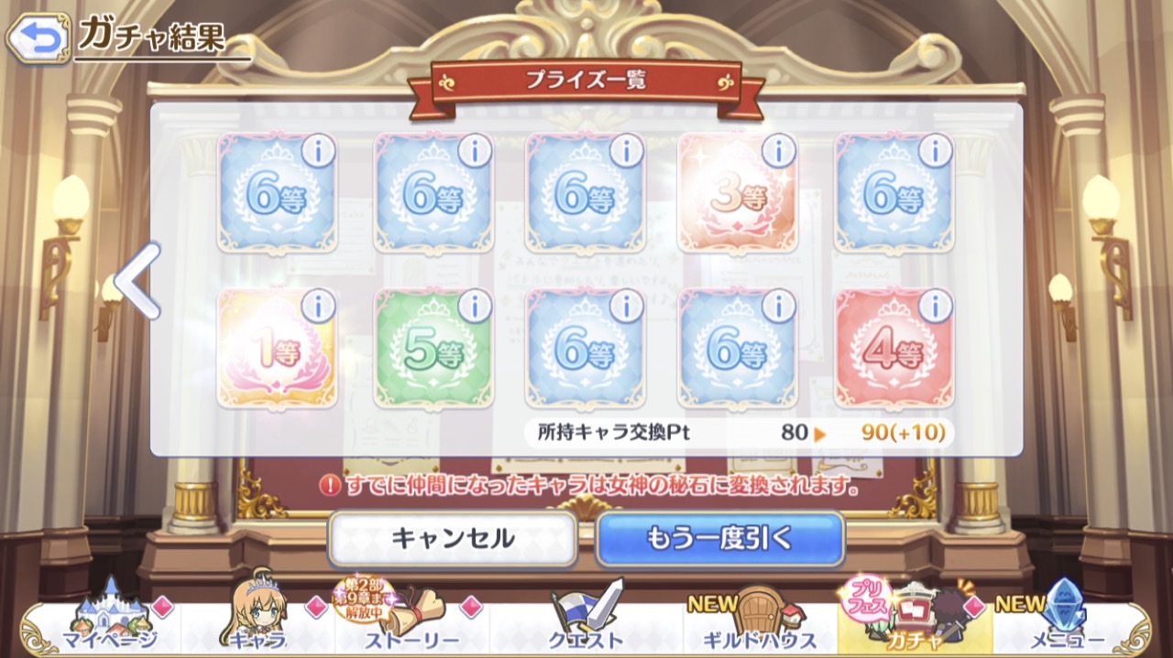The height and width of the screenshot is (658, 1173).
Task: Click the もう一度引く button
Action: [720, 539]
